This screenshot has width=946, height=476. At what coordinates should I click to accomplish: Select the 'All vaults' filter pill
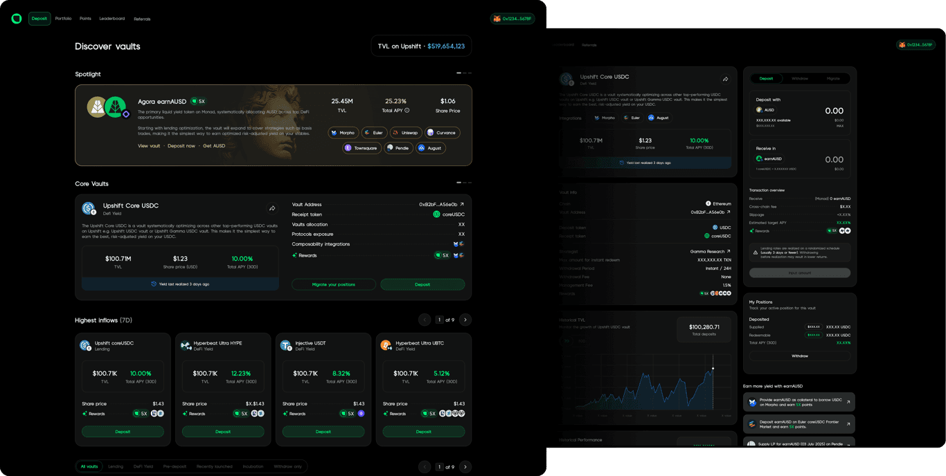pyautogui.click(x=89, y=467)
